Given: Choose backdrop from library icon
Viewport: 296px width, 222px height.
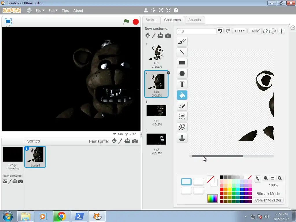Looking at the screenshot, I should [x=5, y=182].
